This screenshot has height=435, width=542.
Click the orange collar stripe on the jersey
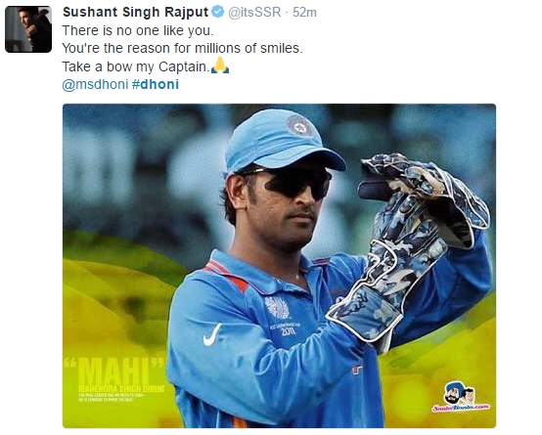tap(225, 276)
